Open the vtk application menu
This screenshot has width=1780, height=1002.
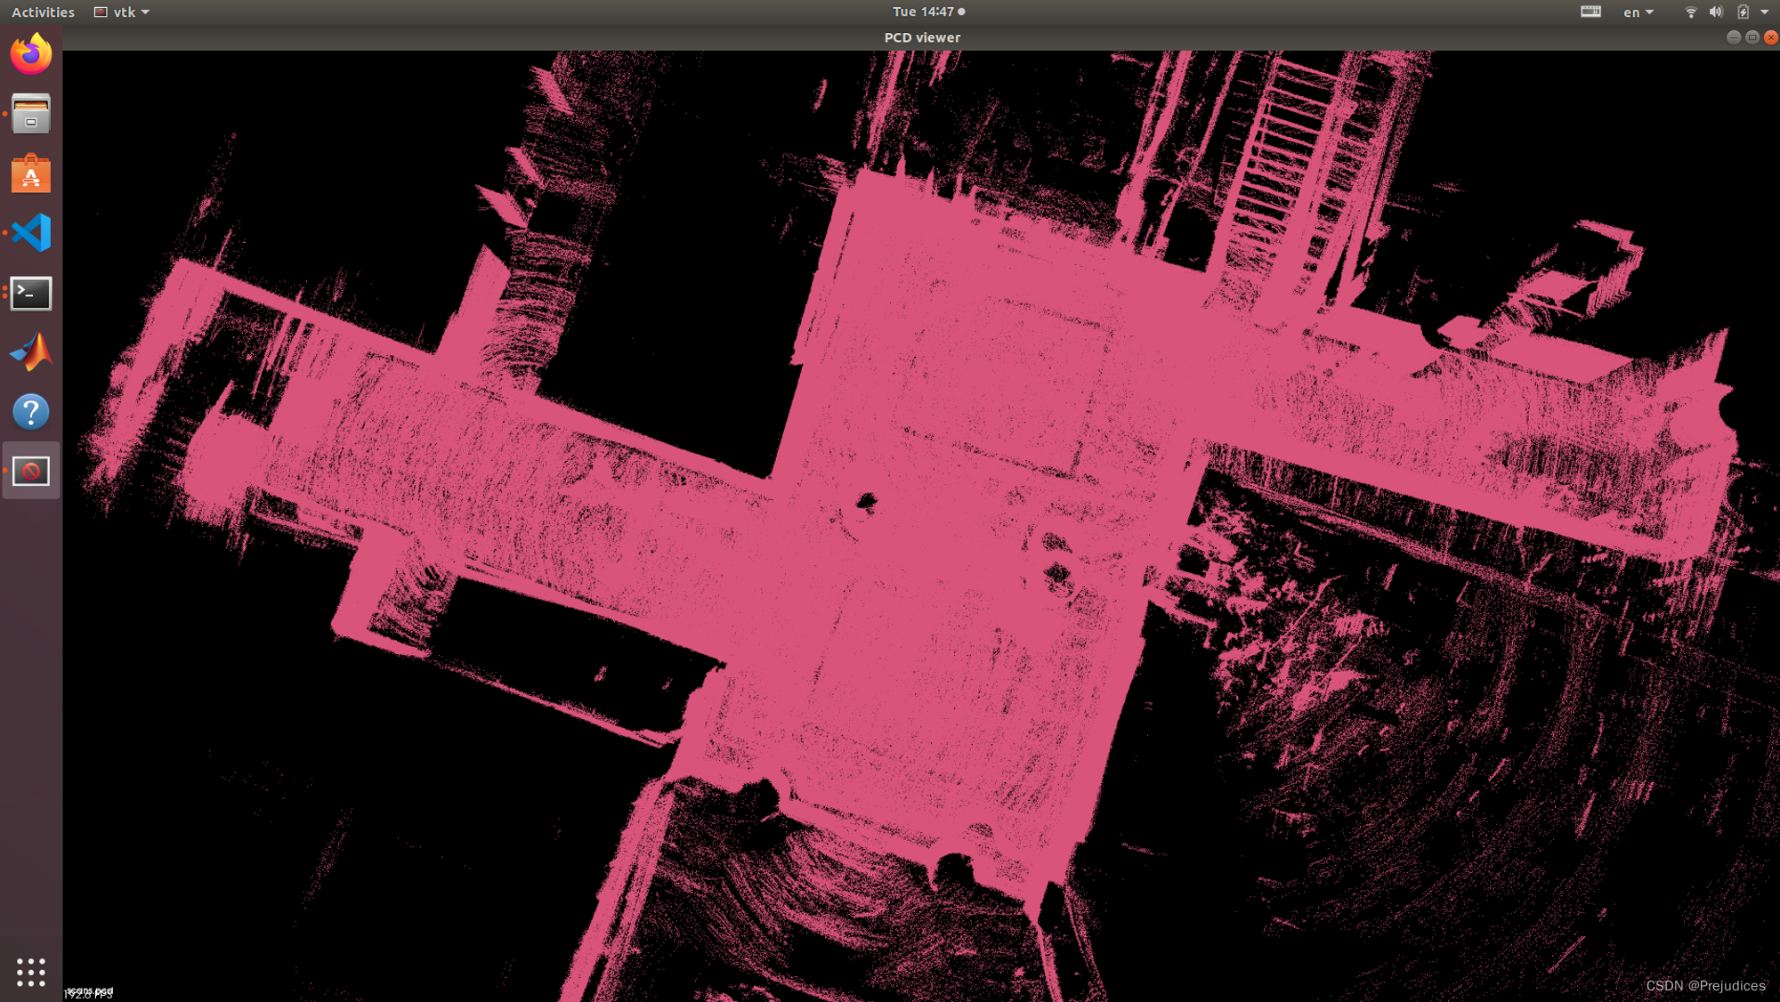[122, 12]
